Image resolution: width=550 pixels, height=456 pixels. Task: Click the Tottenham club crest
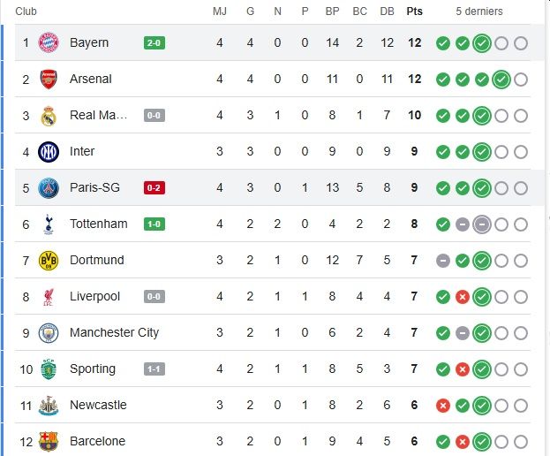pos(48,224)
